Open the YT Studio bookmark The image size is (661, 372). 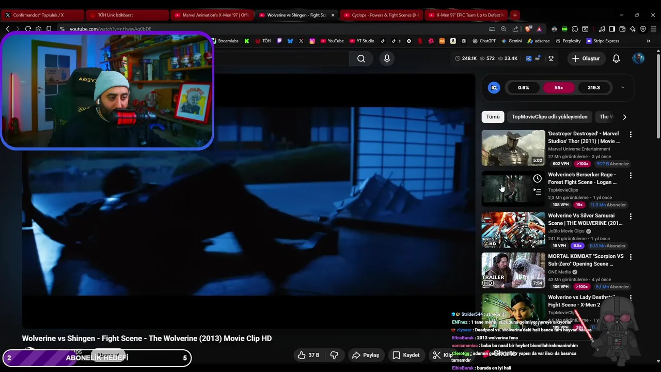point(361,41)
